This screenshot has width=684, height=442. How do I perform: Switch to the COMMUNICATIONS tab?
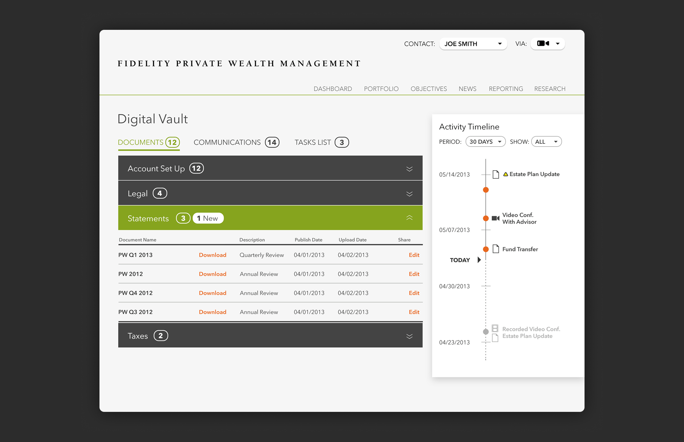point(227,142)
